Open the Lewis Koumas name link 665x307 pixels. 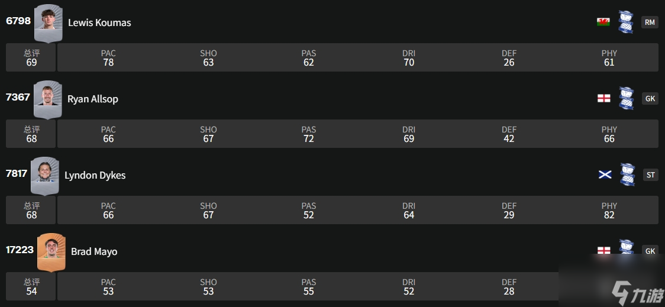coord(99,22)
